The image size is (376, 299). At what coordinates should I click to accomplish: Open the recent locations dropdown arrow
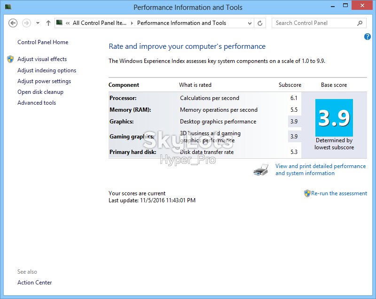(x=38, y=23)
